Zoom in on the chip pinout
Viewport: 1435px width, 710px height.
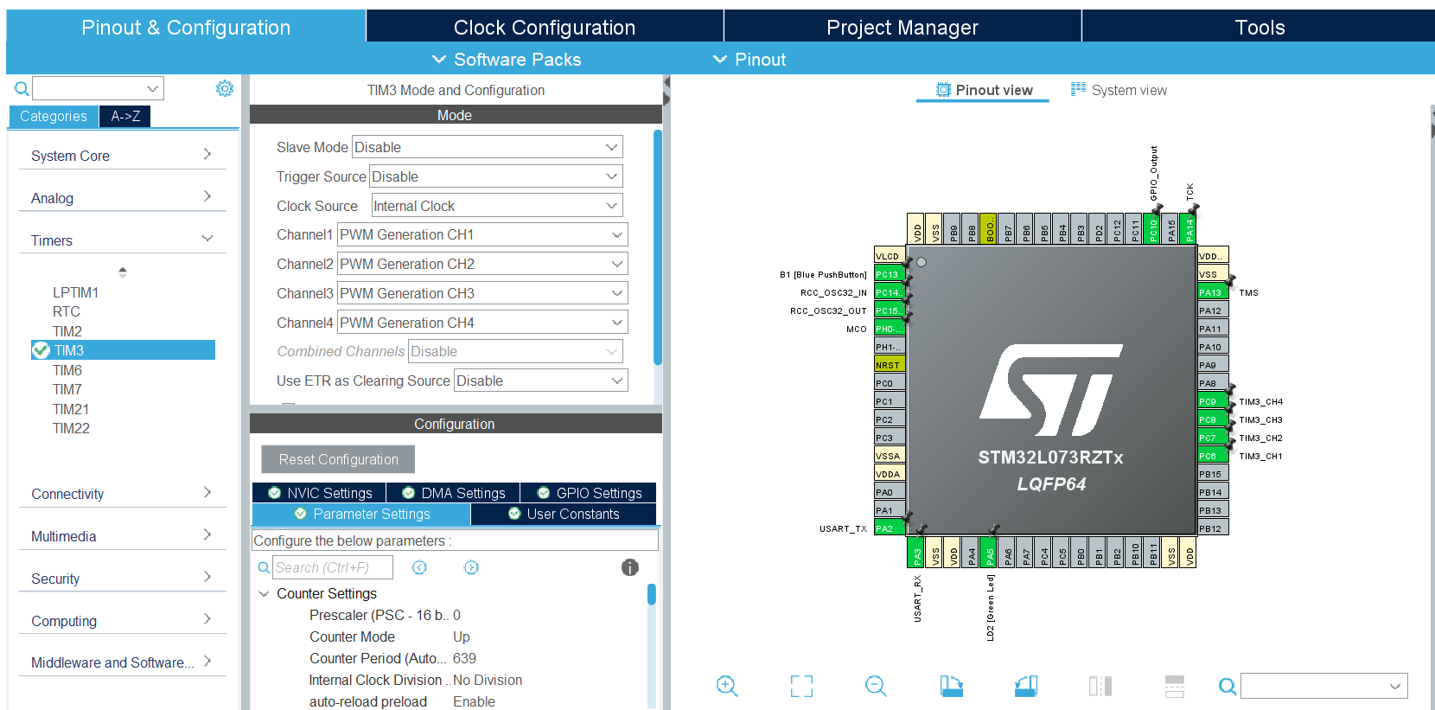pyautogui.click(x=727, y=686)
